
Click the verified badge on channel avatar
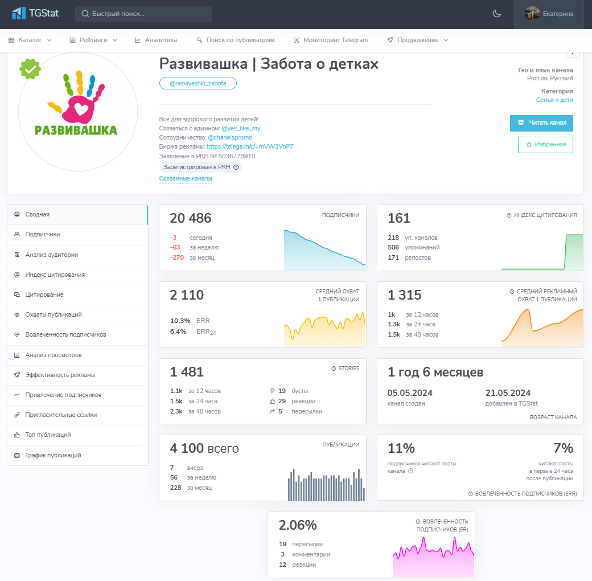30,68
